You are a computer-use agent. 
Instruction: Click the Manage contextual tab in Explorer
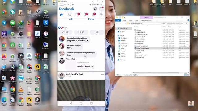tap(146, 18)
